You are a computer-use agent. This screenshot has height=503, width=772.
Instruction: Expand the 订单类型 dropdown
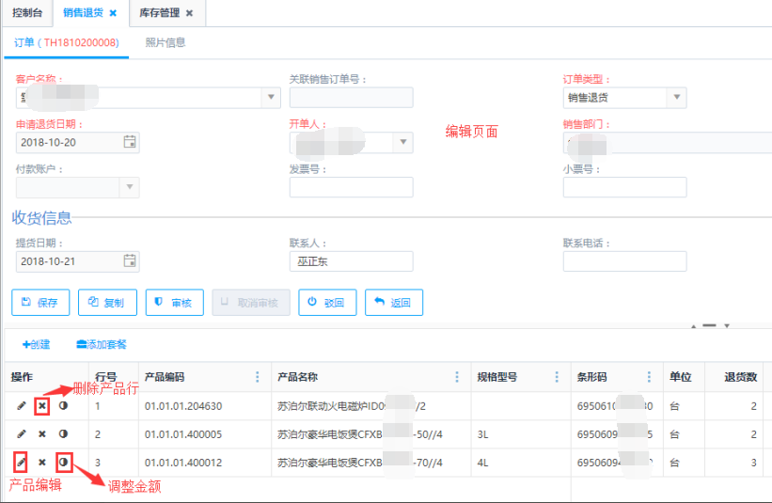tap(676, 97)
